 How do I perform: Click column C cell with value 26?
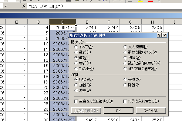pos(38,109)
